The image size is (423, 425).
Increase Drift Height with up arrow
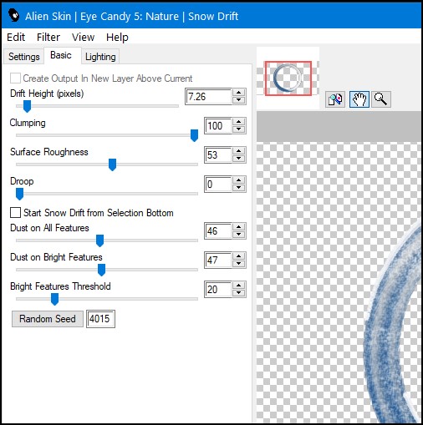[x=238, y=93]
